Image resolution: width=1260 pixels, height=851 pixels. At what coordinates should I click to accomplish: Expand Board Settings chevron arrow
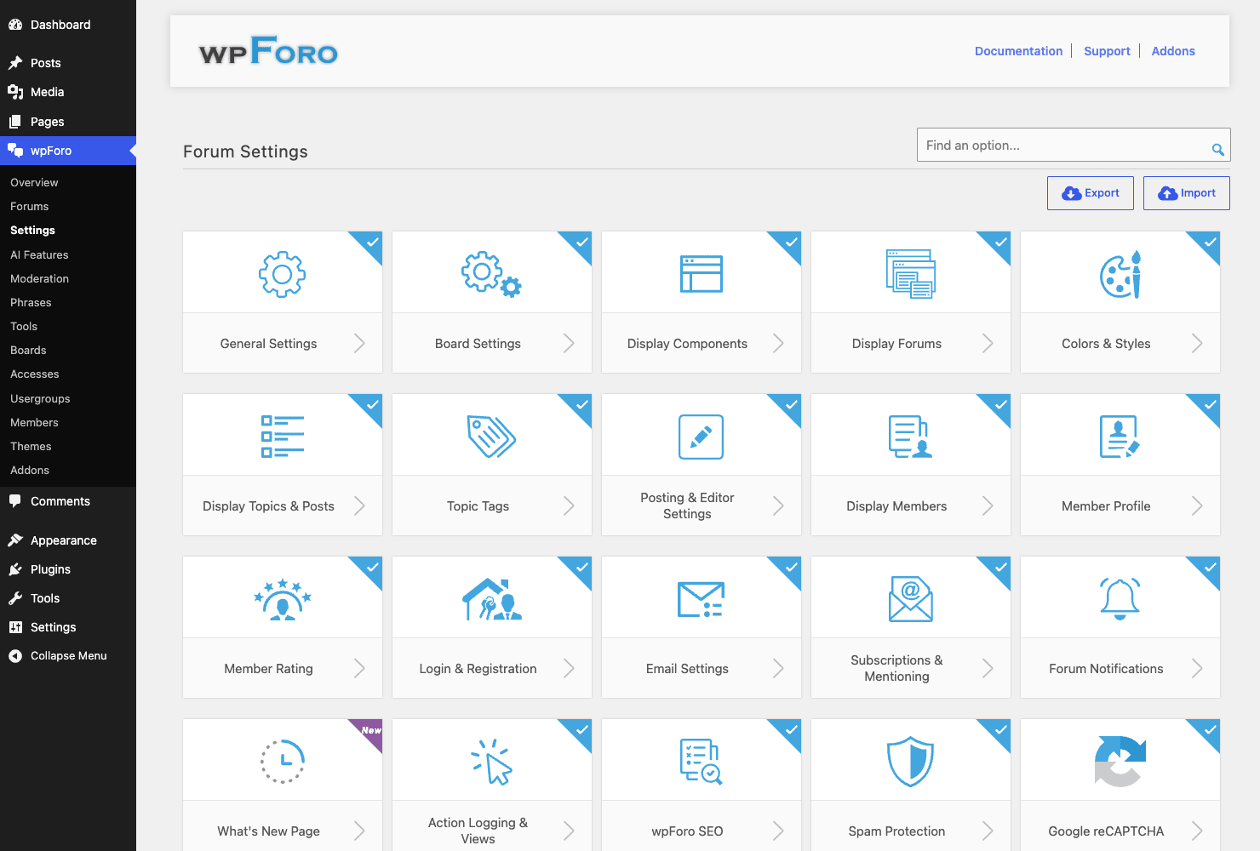coord(569,343)
